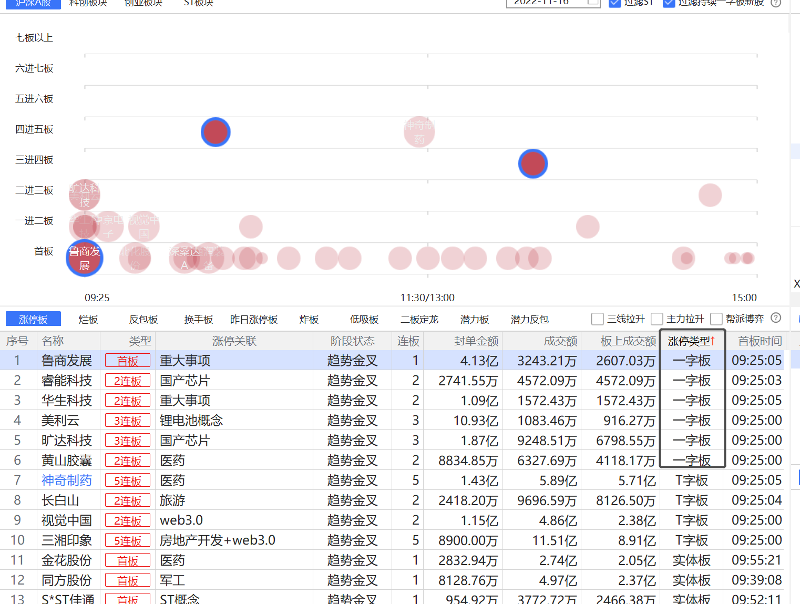Viewport: 800px width, 604px height.
Task: Select the 二板定龙 tab
Action: (419, 319)
